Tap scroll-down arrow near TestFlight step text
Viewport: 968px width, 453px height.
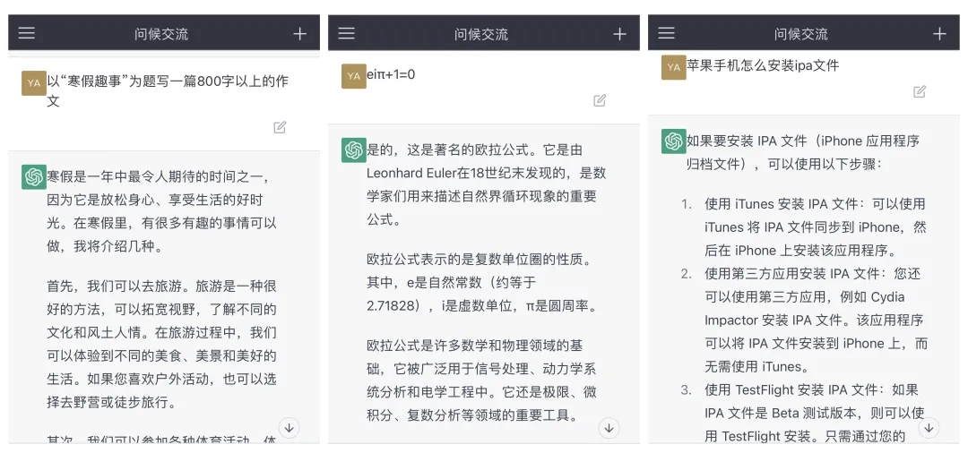[x=929, y=428]
